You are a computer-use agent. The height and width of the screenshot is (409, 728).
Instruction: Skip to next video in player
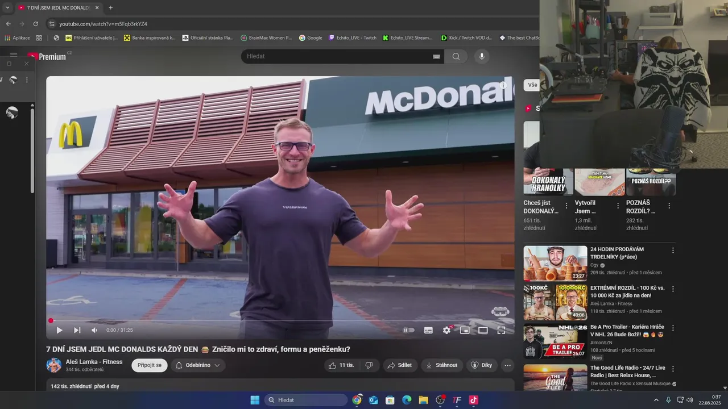pos(77,330)
